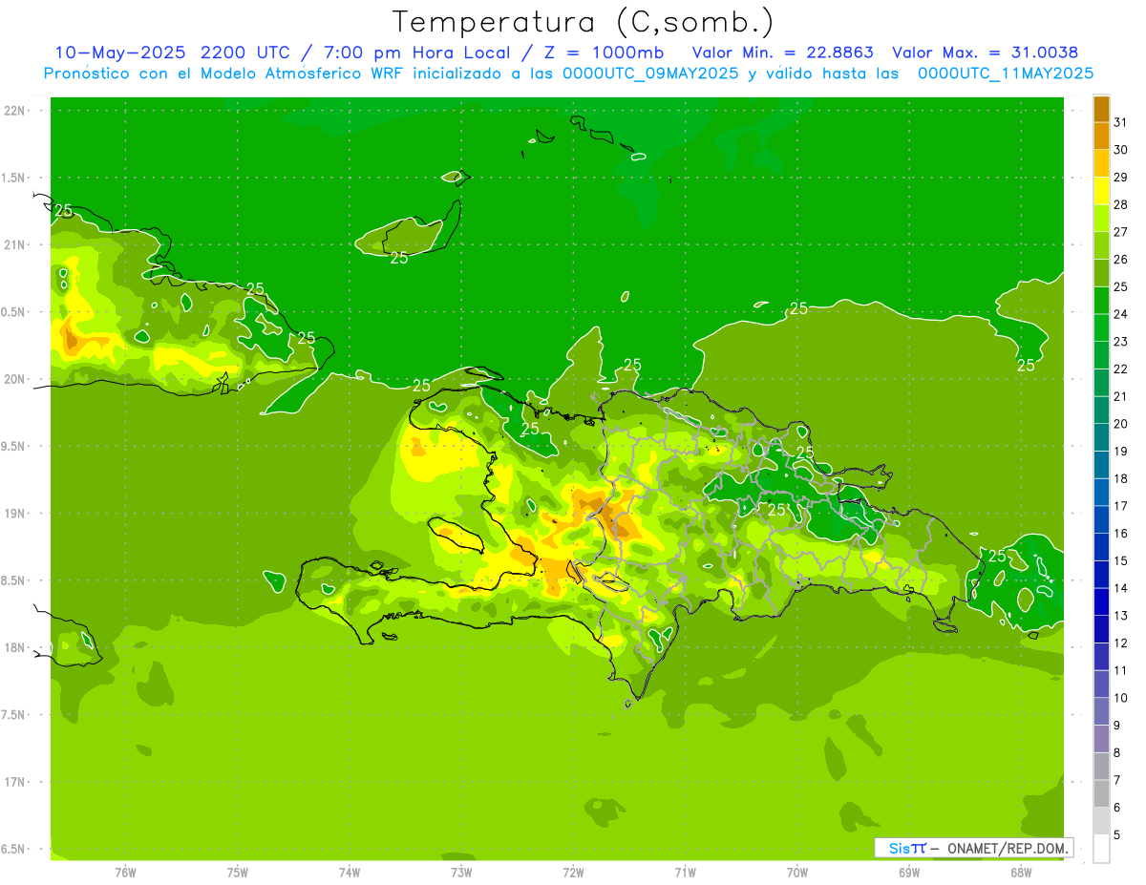
Task: Click the 71W longitude axis label
Action: [685, 873]
